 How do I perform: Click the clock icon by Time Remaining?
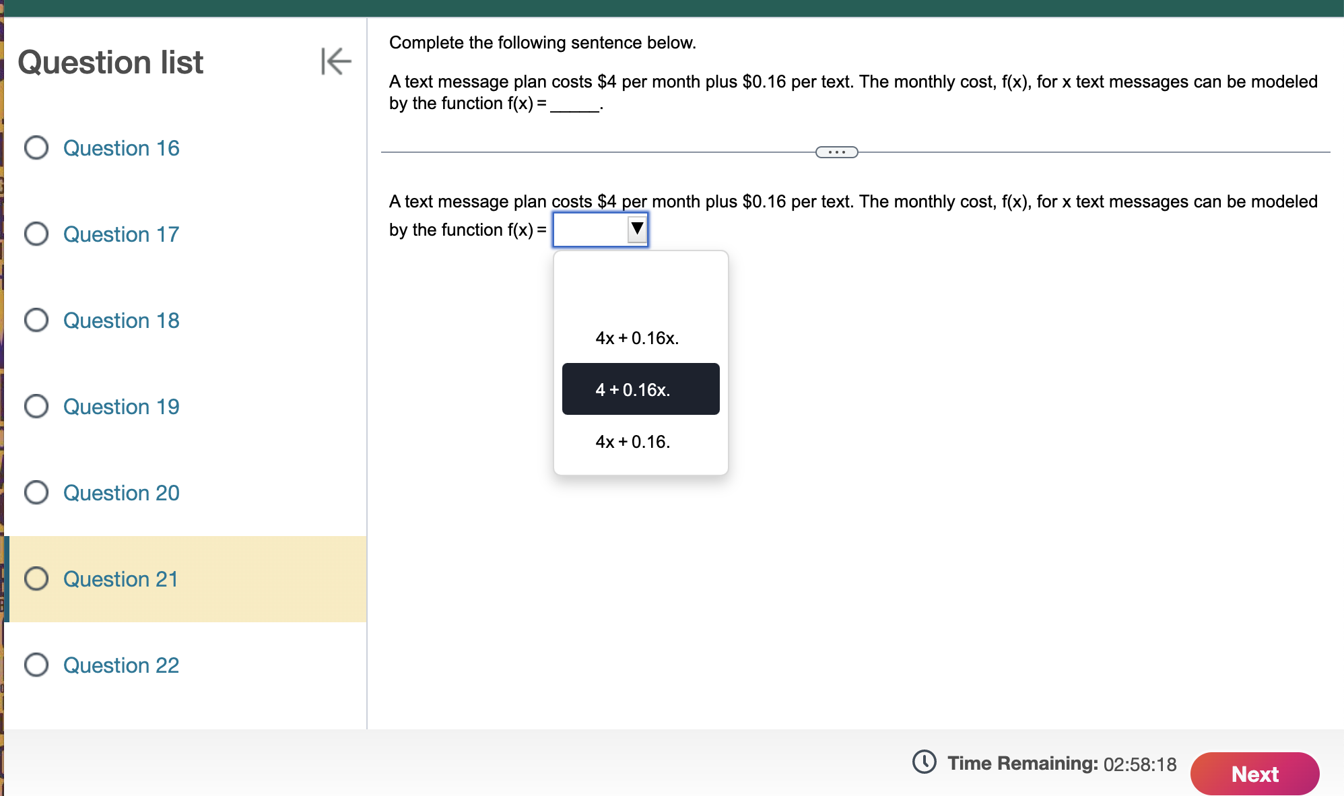click(924, 762)
